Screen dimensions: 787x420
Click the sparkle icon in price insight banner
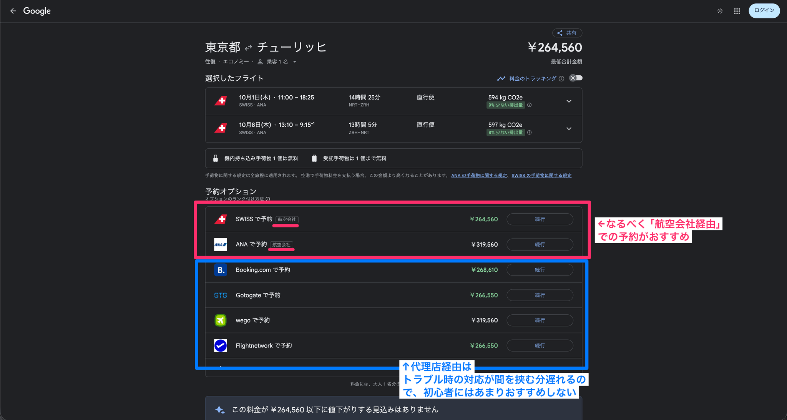pos(220,410)
